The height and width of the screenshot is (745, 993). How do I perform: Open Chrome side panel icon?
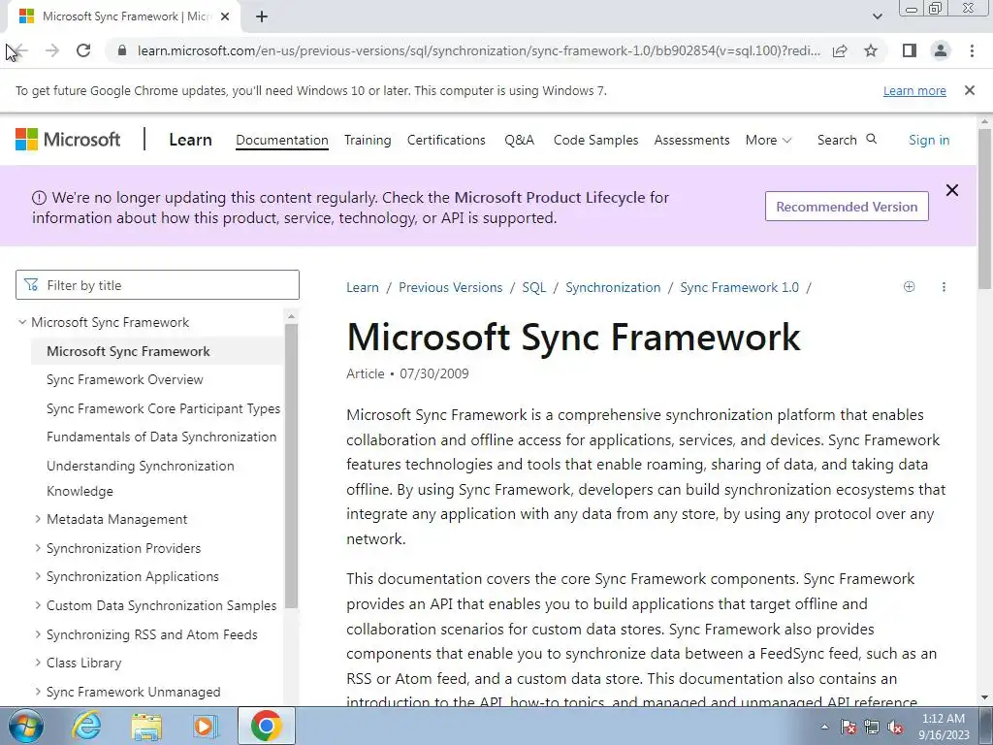click(x=910, y=50)
